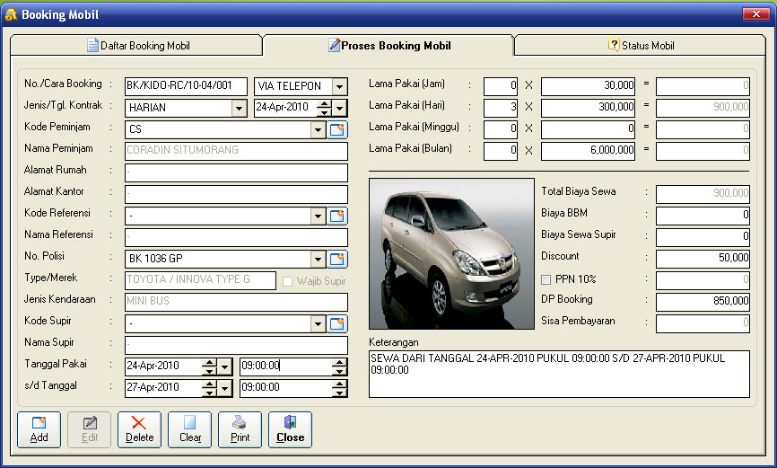Expand the VIA TELEPON booking method dropdown
Screen dimensions: 777x468
point(339,87)
